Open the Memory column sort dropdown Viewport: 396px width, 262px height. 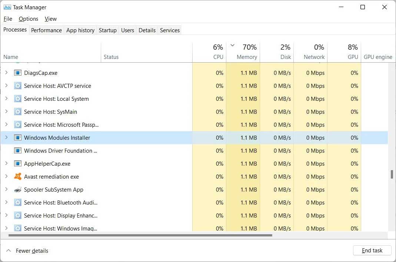pos(233,45)
